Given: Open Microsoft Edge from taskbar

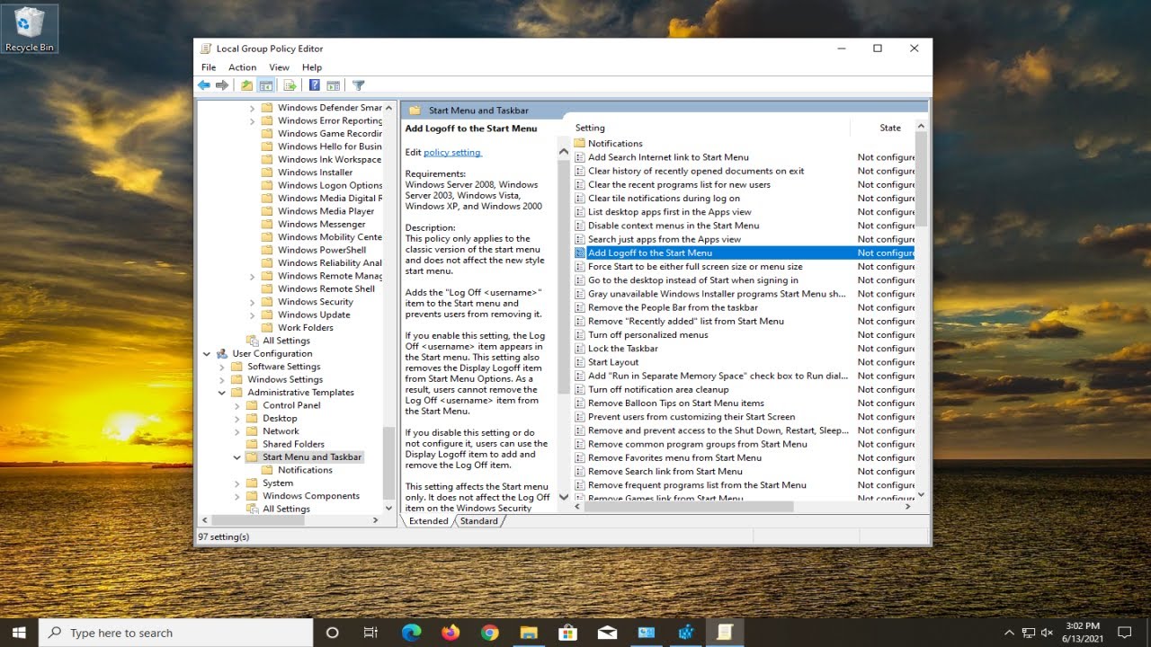Looking at the screenshot, I should click(411, 633).
